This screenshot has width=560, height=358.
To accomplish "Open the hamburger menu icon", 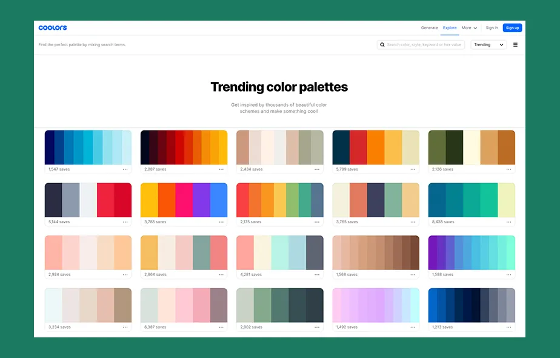I will 515,45.
